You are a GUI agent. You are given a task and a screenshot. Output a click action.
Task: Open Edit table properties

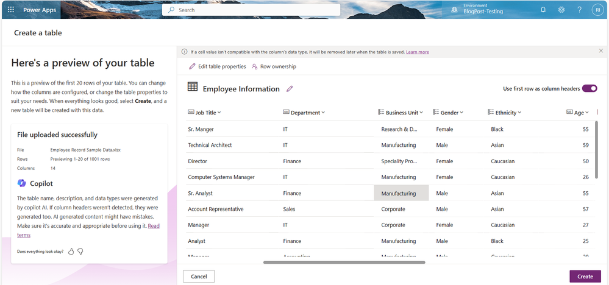[218, 67]
